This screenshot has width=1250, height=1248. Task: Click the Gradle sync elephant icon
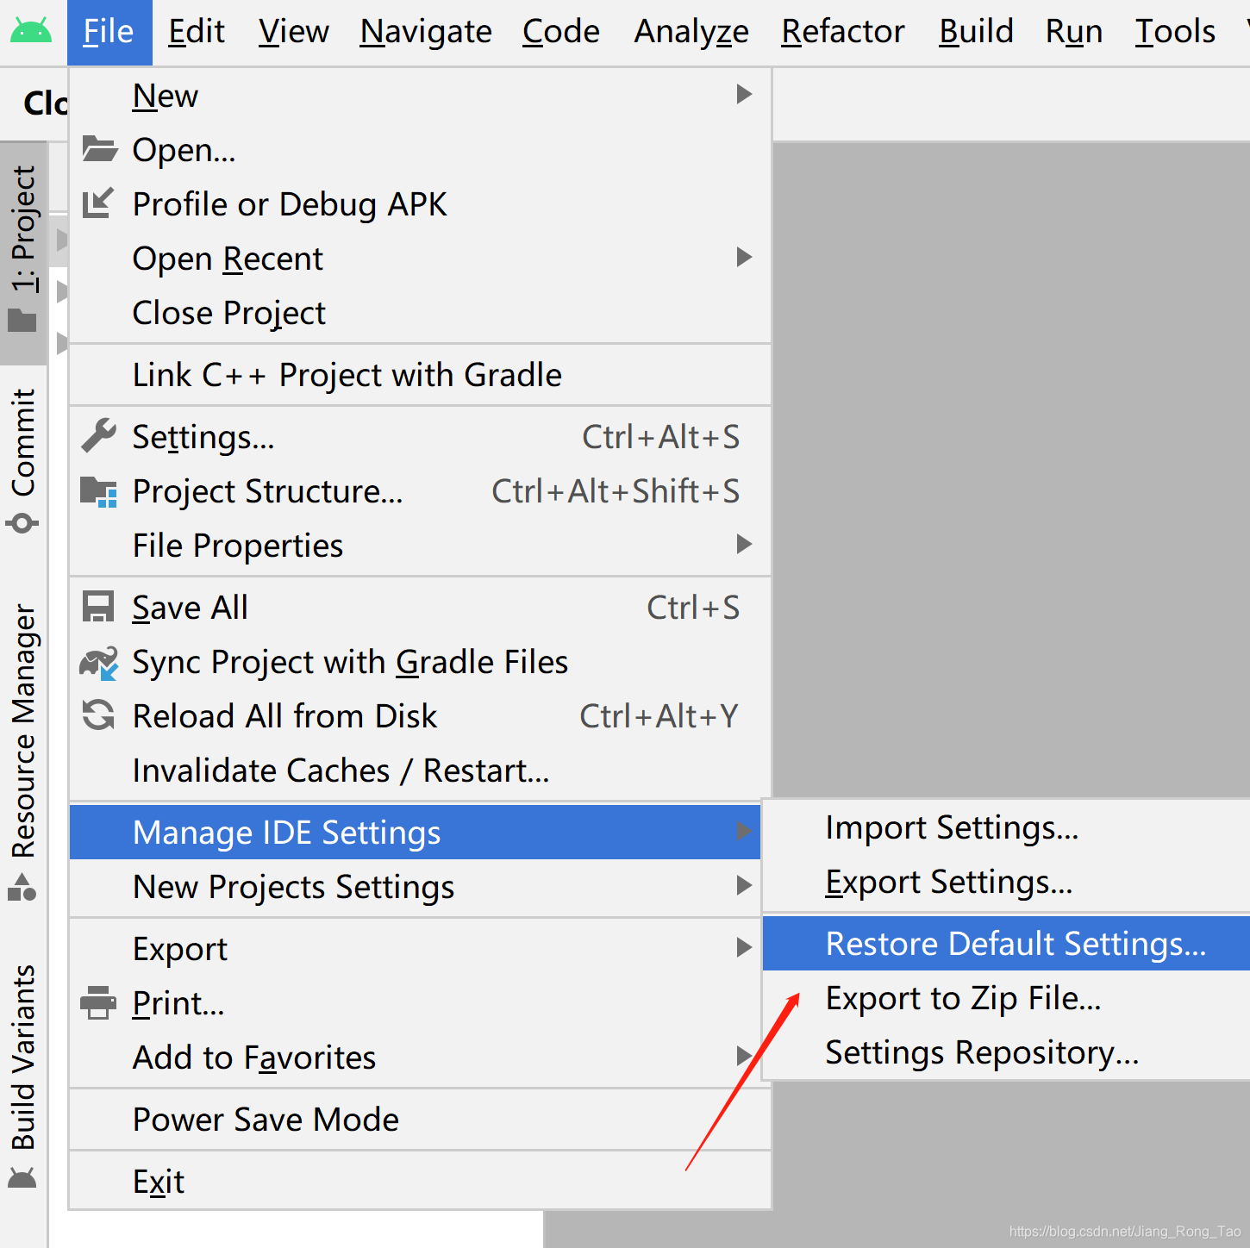(98, 662)
